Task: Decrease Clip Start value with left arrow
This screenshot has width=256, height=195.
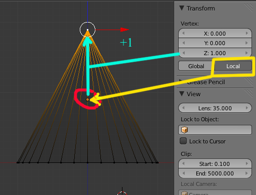Action: [x=183, y=163]
